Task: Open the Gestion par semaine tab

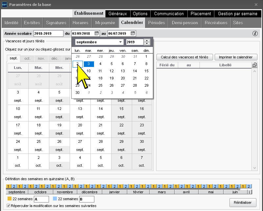Action: tap(238, 13)
